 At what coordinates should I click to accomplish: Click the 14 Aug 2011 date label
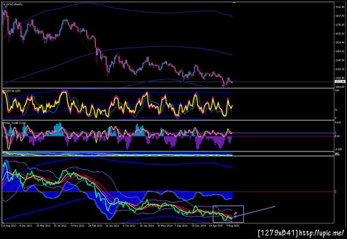9,226
